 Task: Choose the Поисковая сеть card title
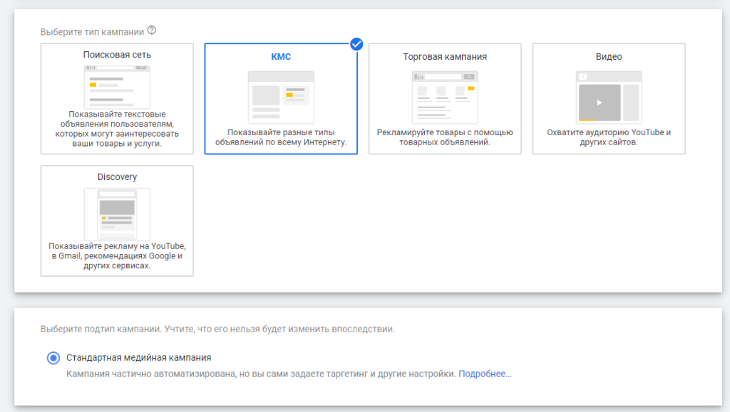117,55
